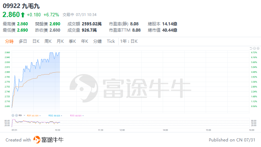Screen dimensions: 261x147
Task: Switch to the 分鐘 tab
Action: click(97, 41)
